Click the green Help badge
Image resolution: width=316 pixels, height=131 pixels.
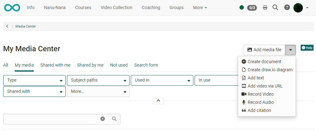[x=307, y=48]
